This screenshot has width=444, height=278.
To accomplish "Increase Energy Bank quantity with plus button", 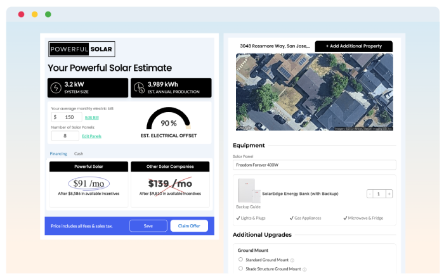I will [x=389, y=194].
